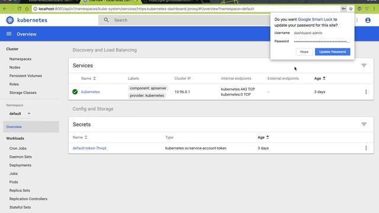Click the External endpoints column header

(283, 79)
